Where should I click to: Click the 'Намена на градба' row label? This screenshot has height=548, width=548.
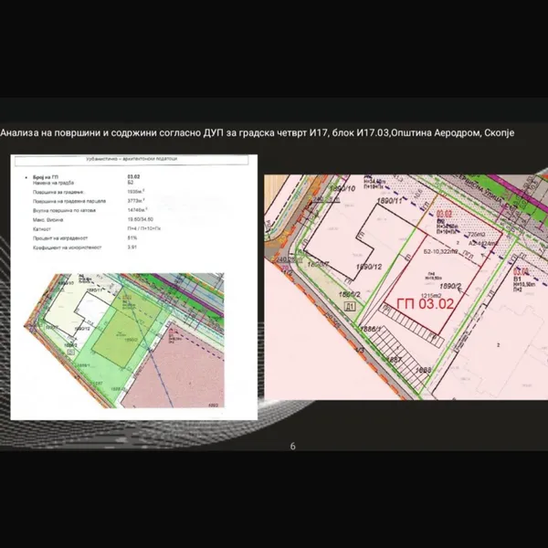pos(53,183)
